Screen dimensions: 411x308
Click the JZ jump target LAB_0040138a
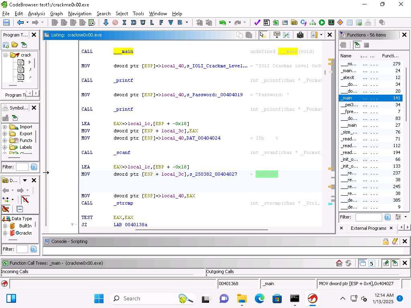click(130, 225)
